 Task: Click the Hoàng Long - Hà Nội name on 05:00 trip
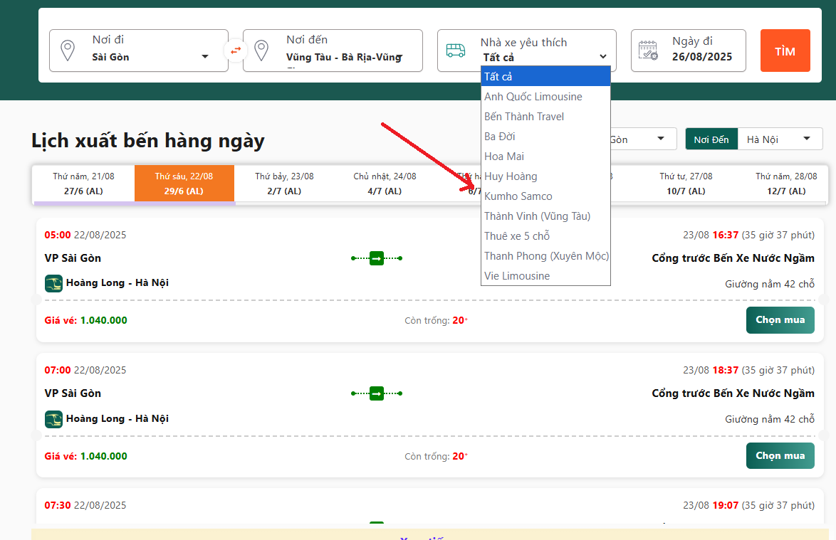[x=117, y=282]
